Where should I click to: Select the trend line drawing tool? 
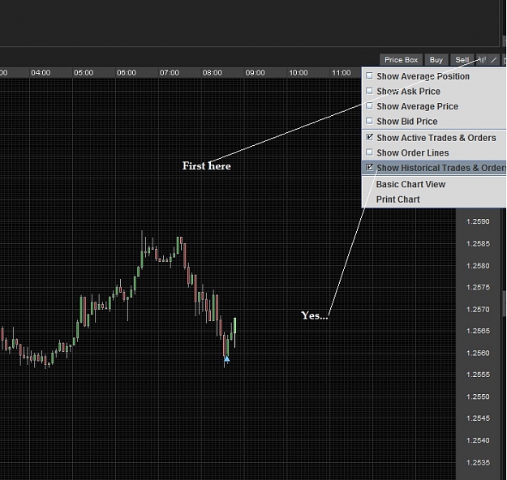(494, 60)
